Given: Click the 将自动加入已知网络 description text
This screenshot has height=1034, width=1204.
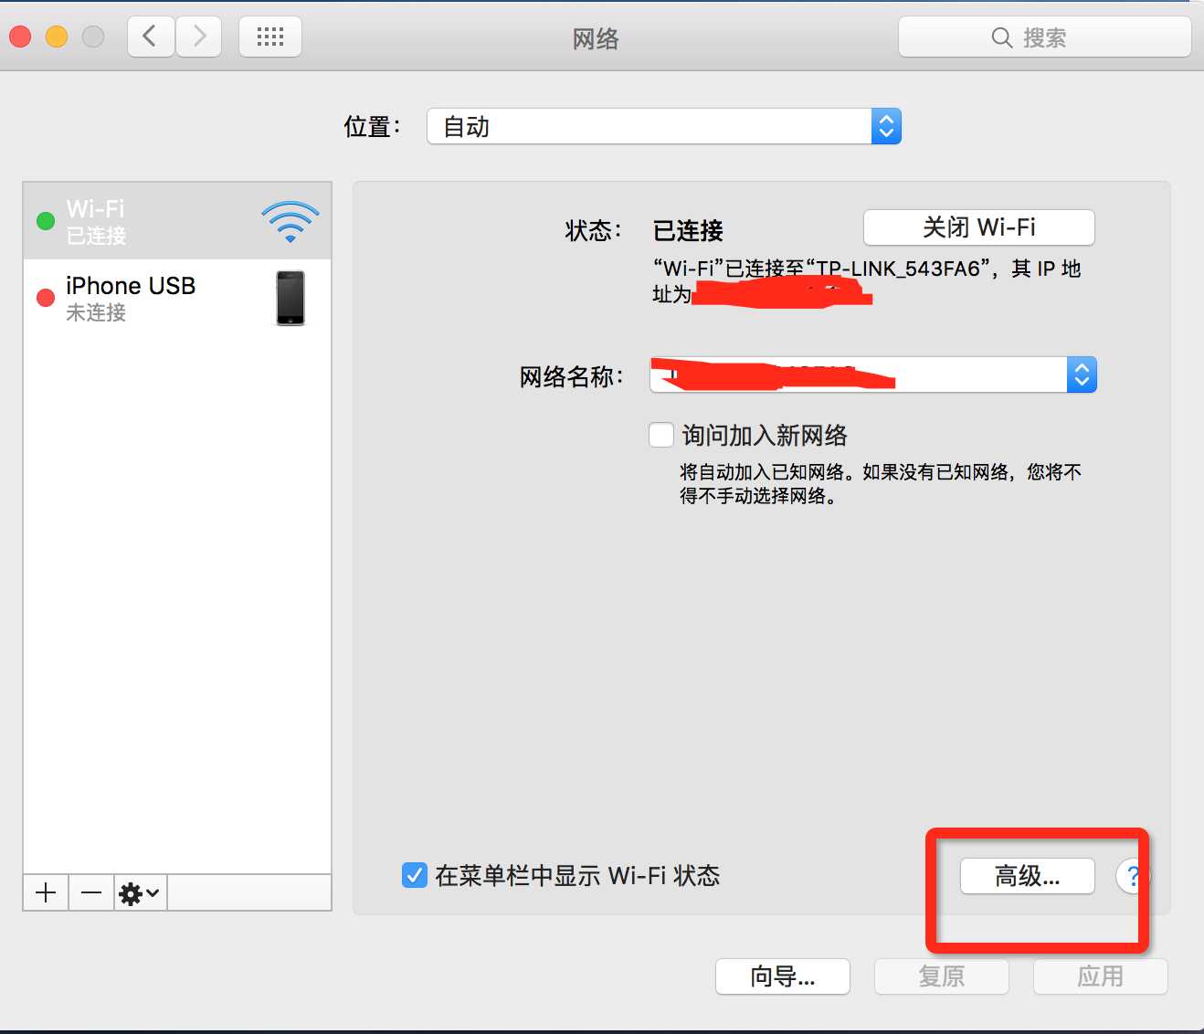Looking at the screenshot, I should pyautogui.click(x=881, y=484).
